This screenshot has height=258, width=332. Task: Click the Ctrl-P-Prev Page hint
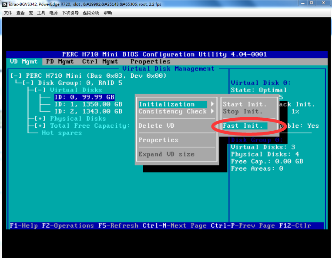click(x=243, y=226)
